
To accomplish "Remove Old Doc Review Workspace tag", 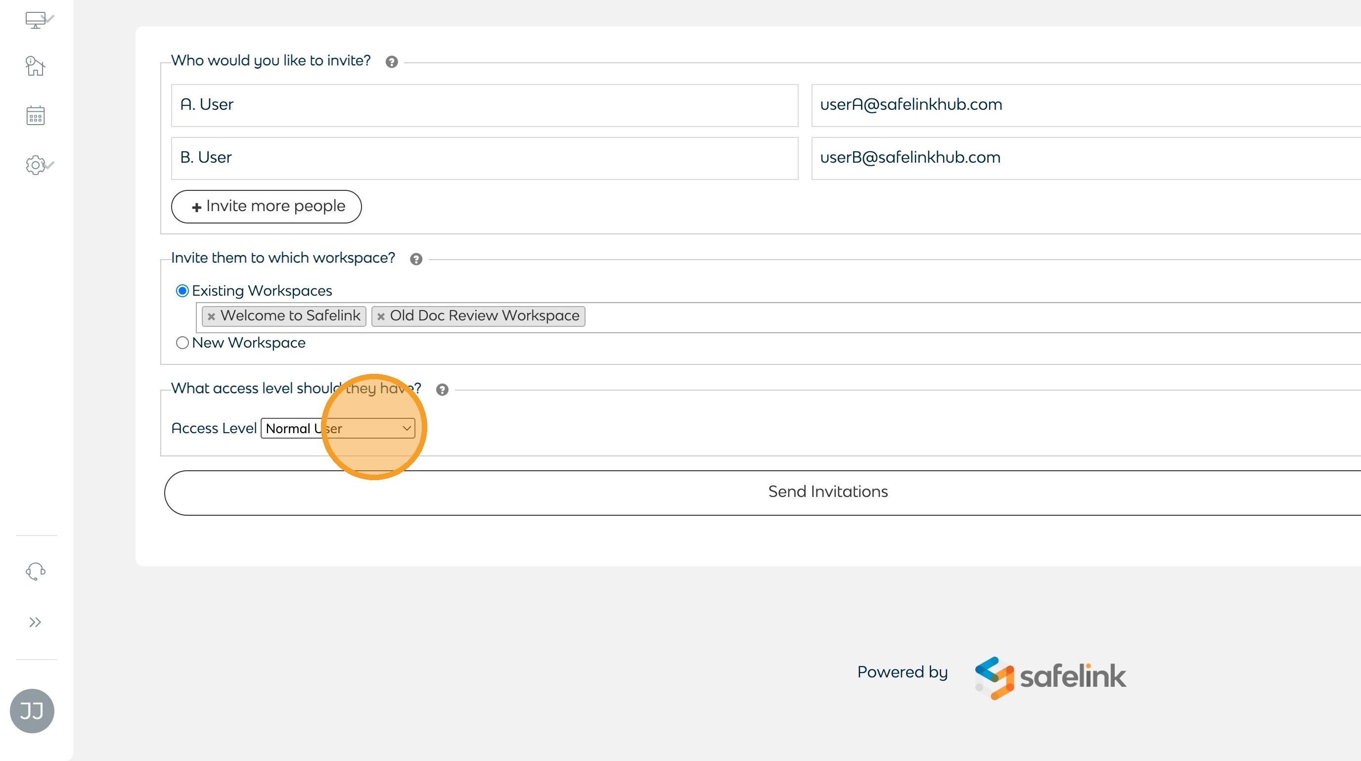I will point(381,316).
